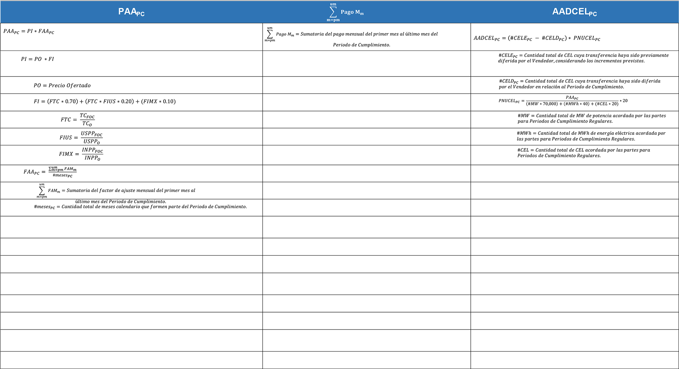679x369 pixels.
Task: Select the #MWh energía eléctrica definition cell
Action: tap(591, 136)
